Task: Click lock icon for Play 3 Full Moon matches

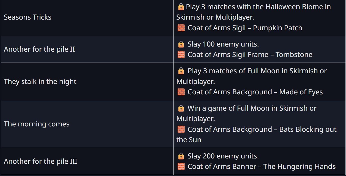Action: click(x=181, y=71)
